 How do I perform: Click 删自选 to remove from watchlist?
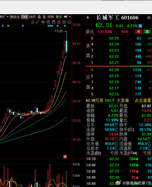pos(15,17)
